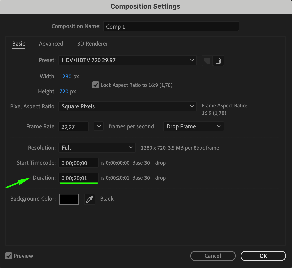
Task: Select the Basic tab
Action: (19, 44)
